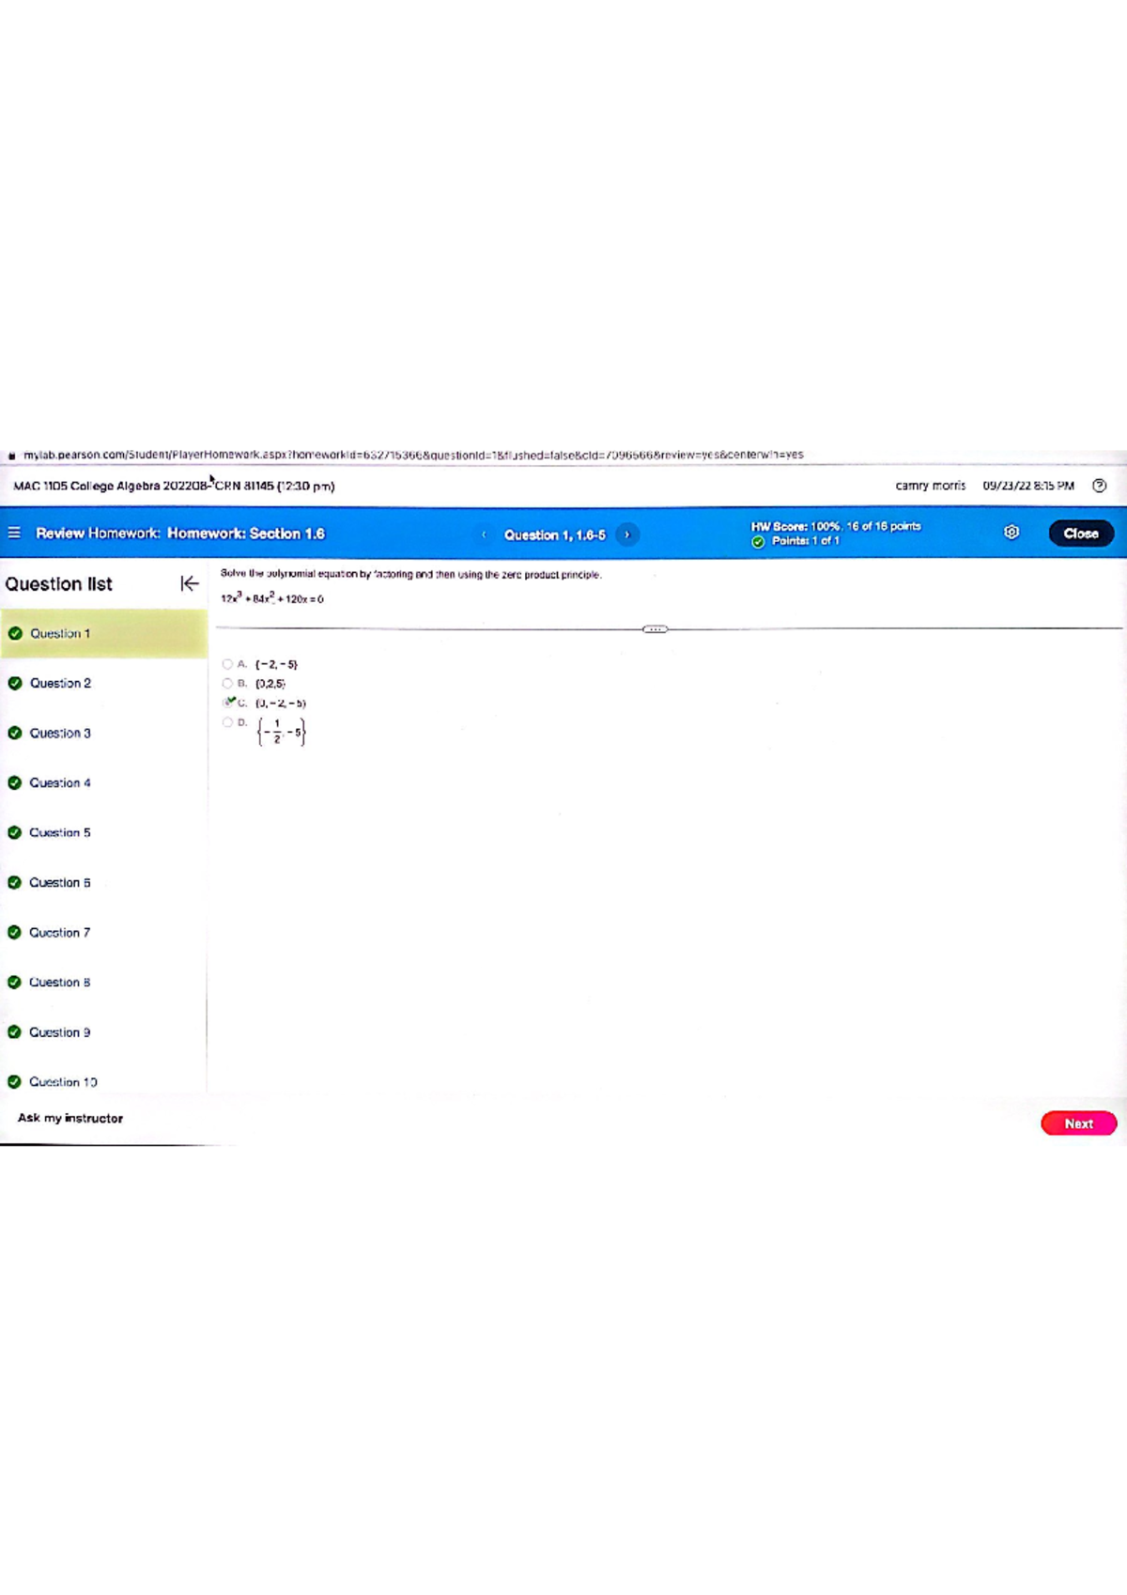This screenshot has width=1127, height=1595.
Task: Click the Review Homework: Section 1.6 heading
Action: point(180,534)
